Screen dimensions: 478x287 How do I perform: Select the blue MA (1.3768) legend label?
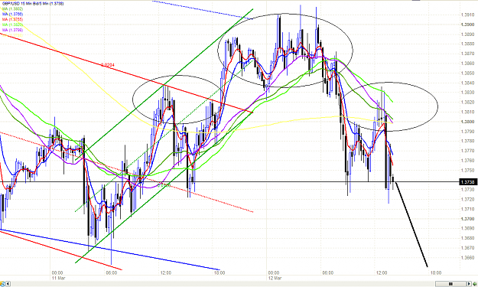(x=12, y=14)
